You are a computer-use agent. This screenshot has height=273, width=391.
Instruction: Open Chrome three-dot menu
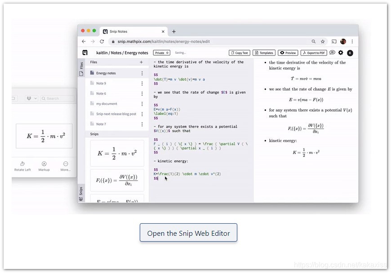352,42
